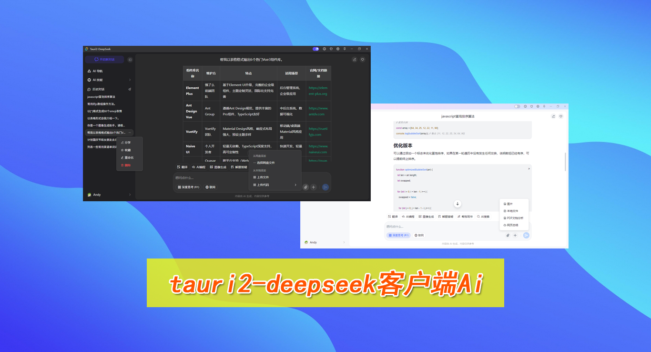
Task: Click the skin/theme shirt icon in the dark window
Action: pos(331,49)
